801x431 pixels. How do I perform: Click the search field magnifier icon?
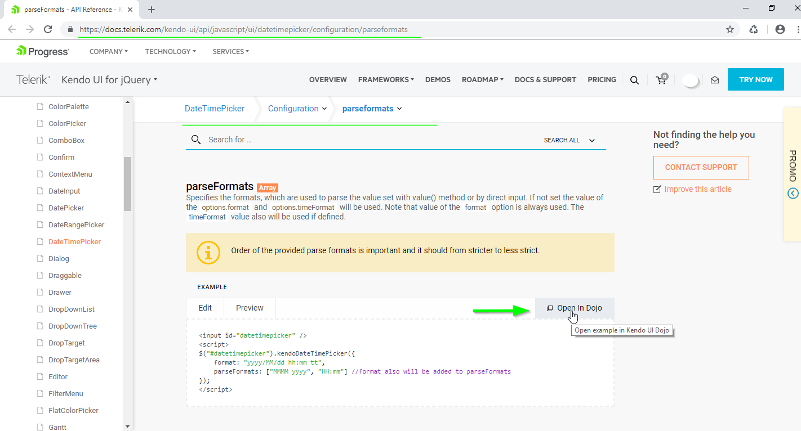[x=196, y=140]
